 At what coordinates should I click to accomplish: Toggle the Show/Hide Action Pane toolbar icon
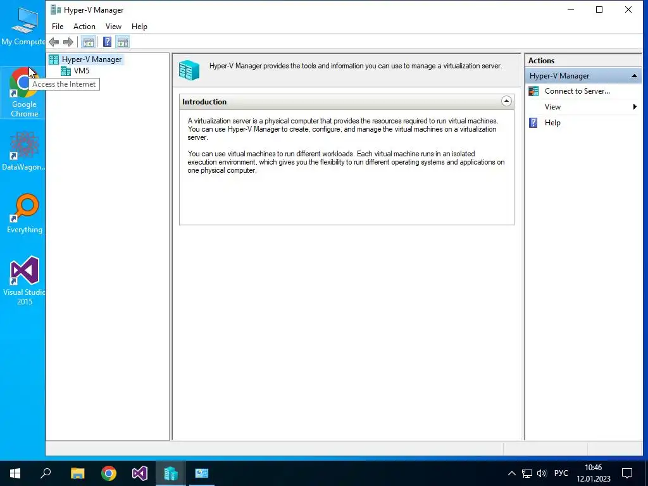tap(123, 42)
